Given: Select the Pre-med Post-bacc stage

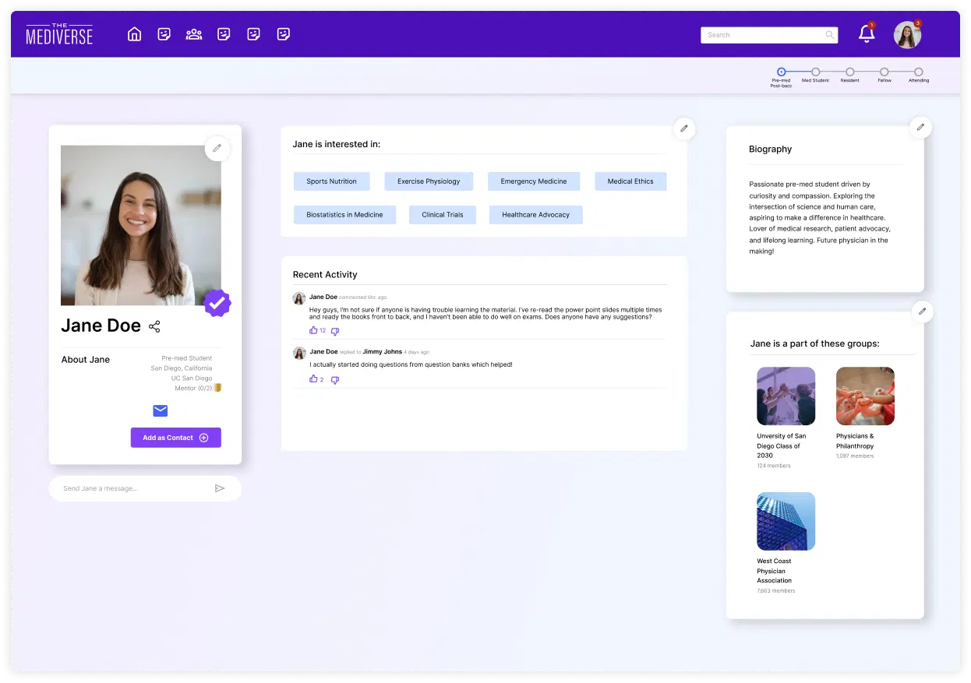Looking at the screenshot, I should (x=782, y=72).
